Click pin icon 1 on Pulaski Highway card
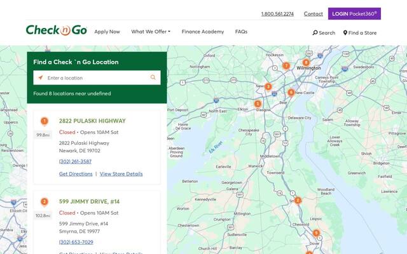 click(x=45, y=121)
